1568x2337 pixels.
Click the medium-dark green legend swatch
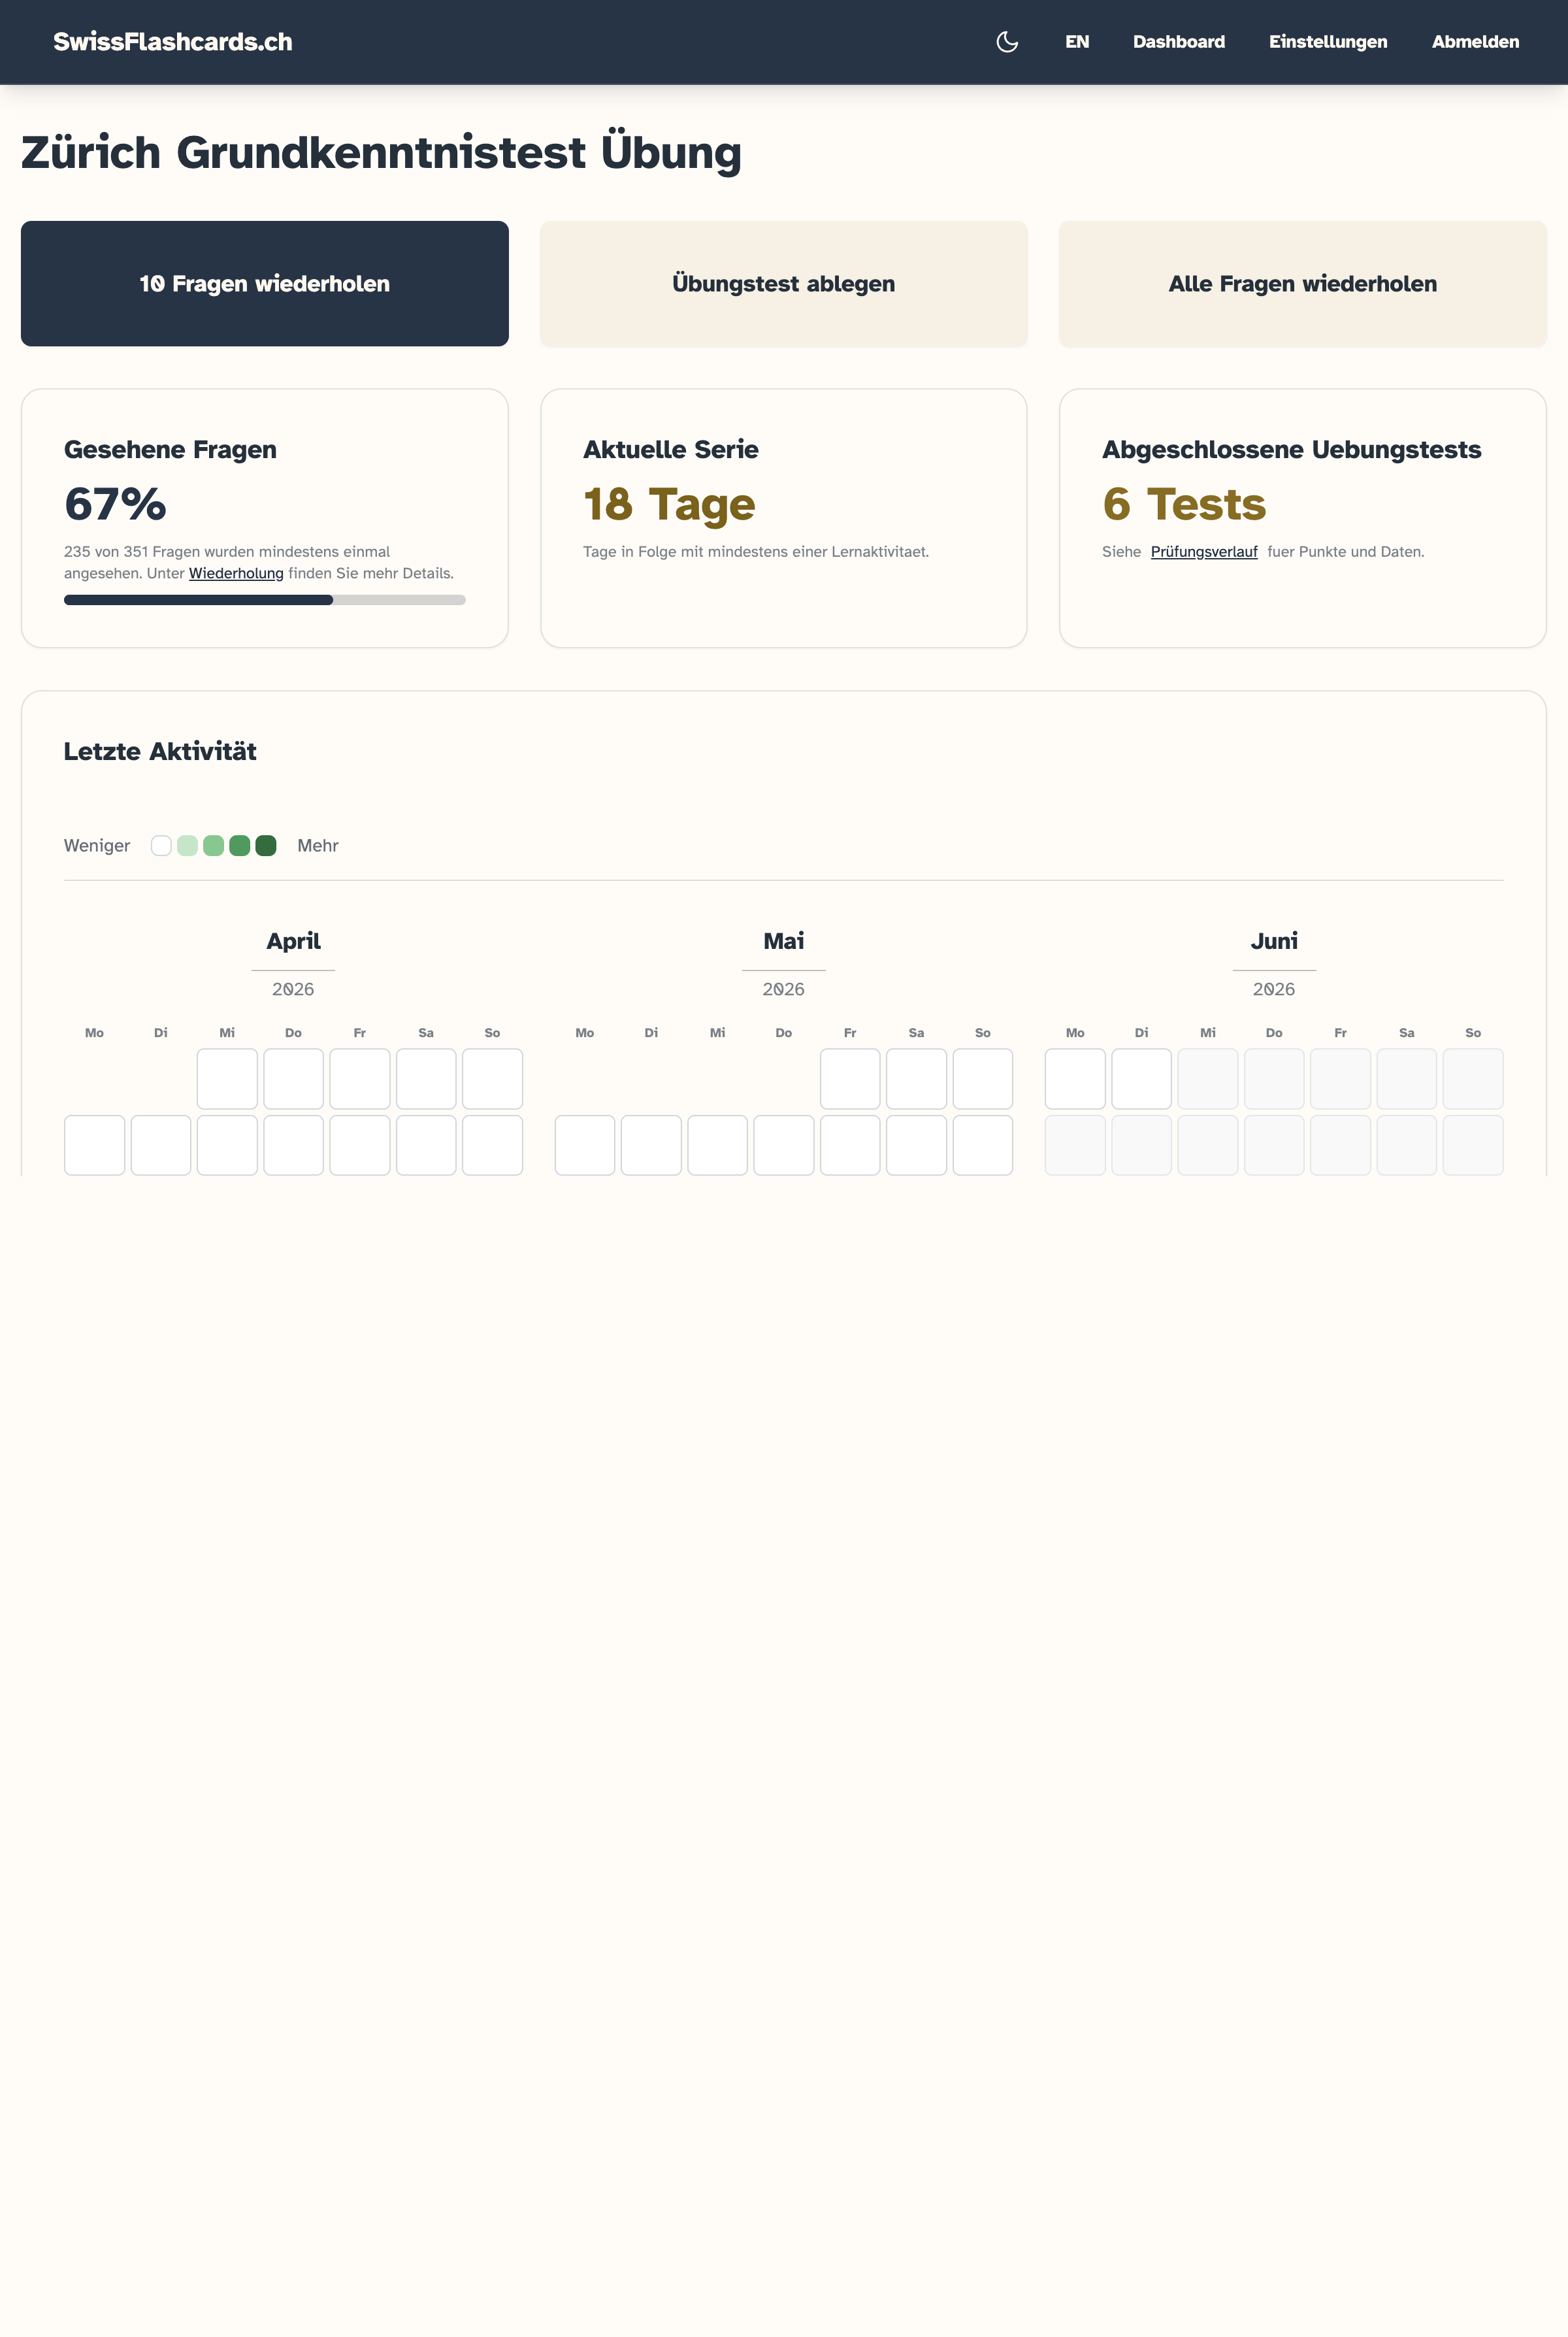coord(239,846)
